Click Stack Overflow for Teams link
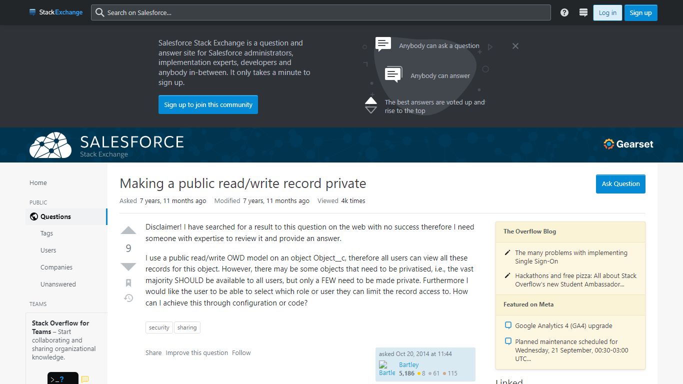Image resolution: width=683 pixels, height=384 pixels. pos(60,327)
